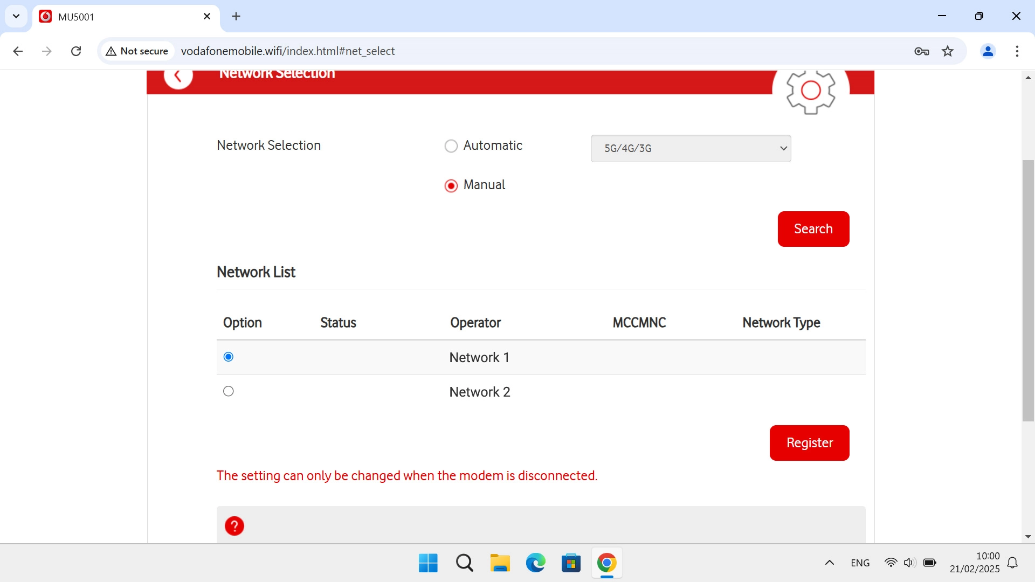This screenshot has width=1035, height=582.
Task: Click the reload icon in the address bar
Action: tap(76, 51)
